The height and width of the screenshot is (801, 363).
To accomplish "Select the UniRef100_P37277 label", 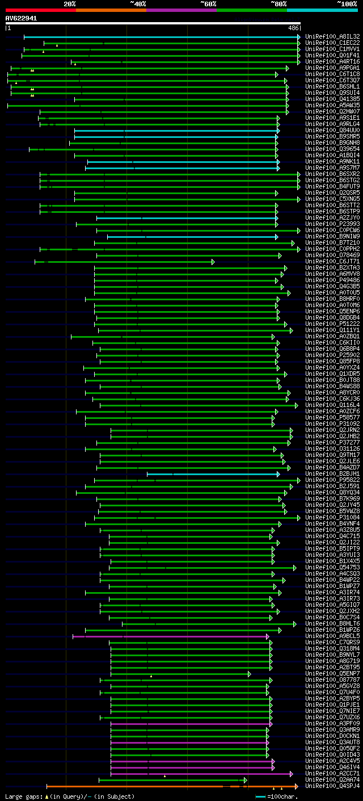I will tap(332, 443).
